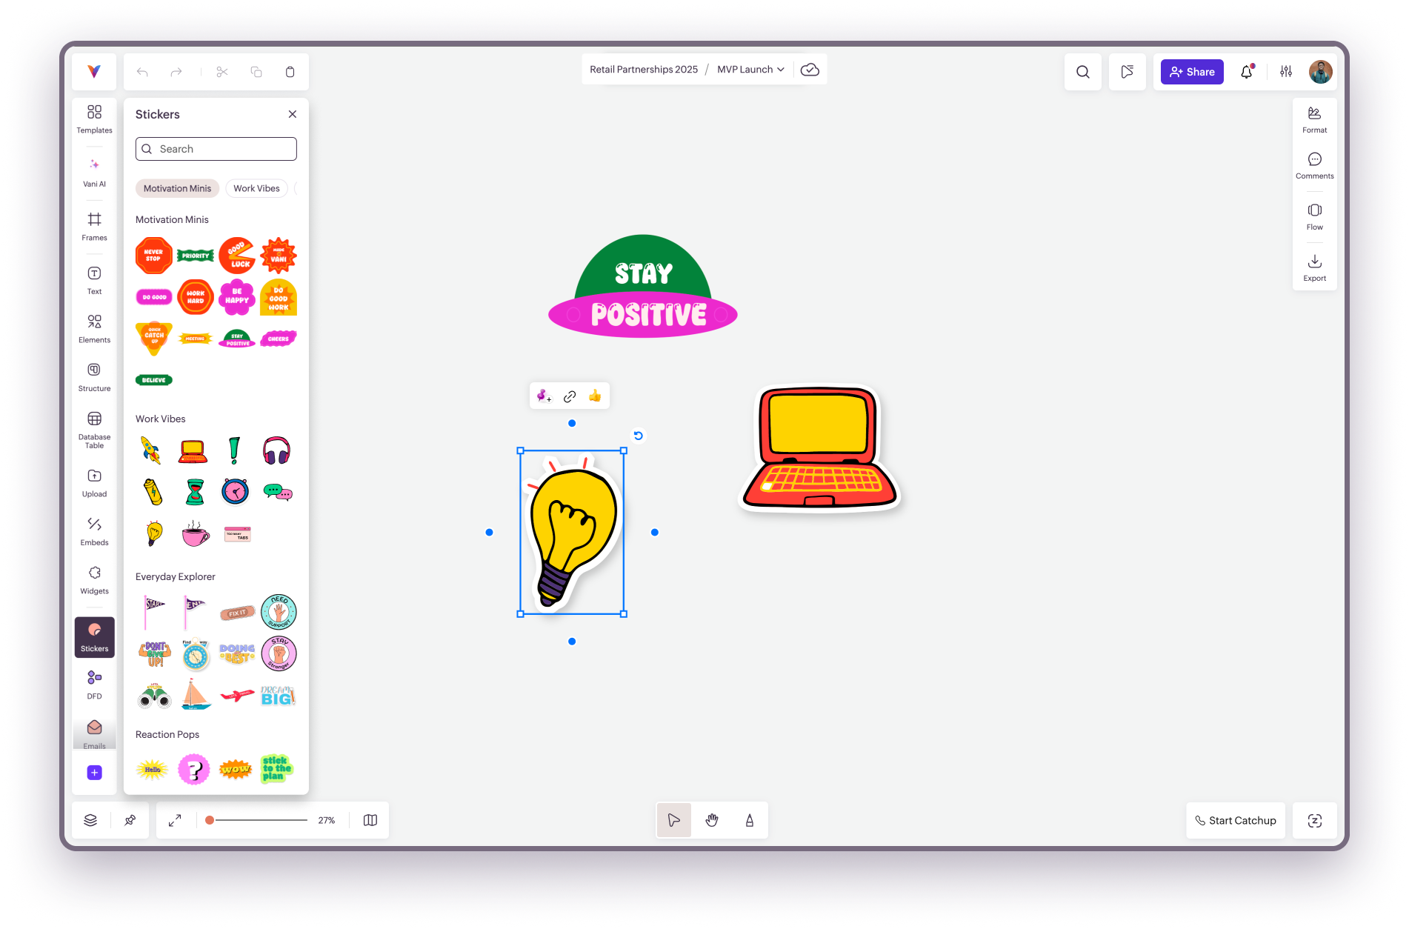Click the pin icon in bottom bar
1409x929 pixels.
point(130,820)
